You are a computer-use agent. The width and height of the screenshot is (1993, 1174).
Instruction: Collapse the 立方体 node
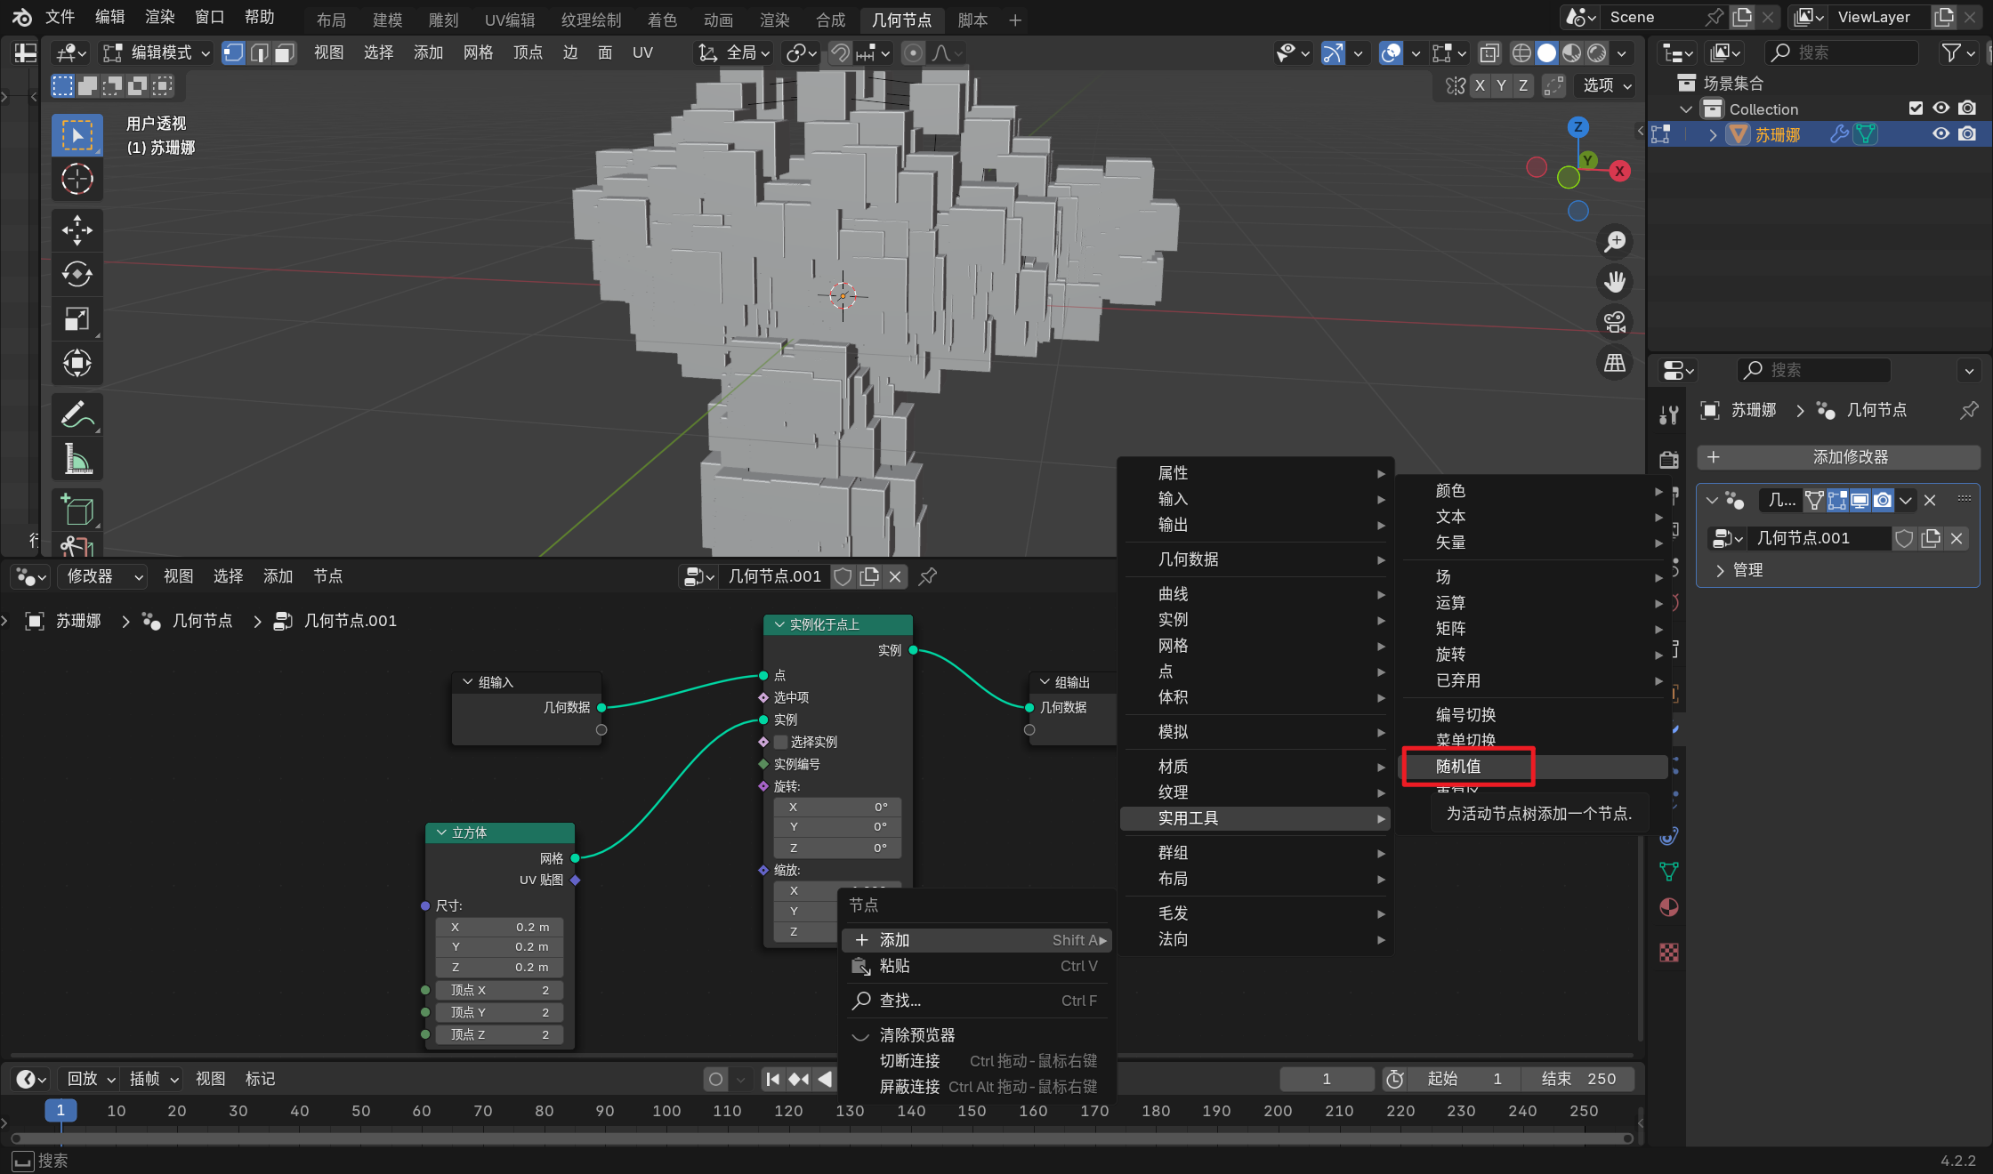click(441, 832)
